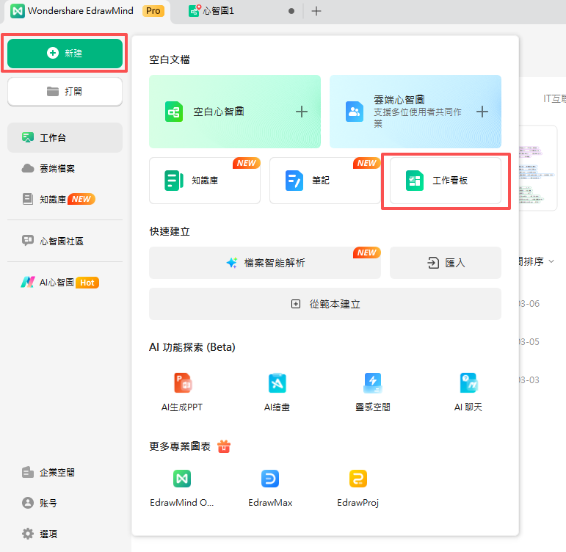The image size is (566, 552).
Task: Create a 雲端心智圖 document
Action: pos(416,112)
